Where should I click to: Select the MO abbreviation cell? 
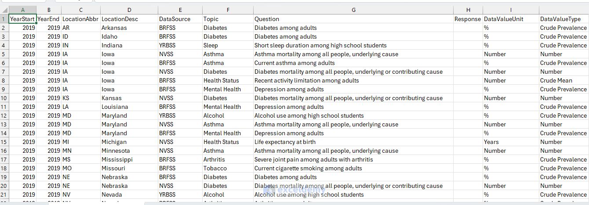click(68, 168)
